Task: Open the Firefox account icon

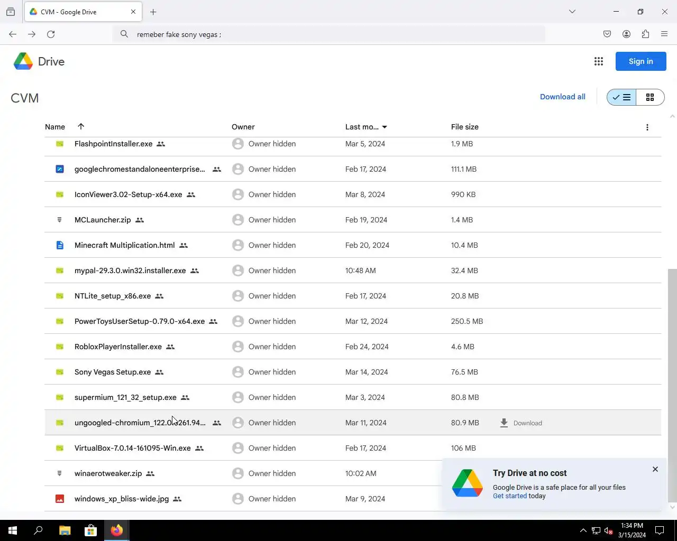Action: coord(626,34)
